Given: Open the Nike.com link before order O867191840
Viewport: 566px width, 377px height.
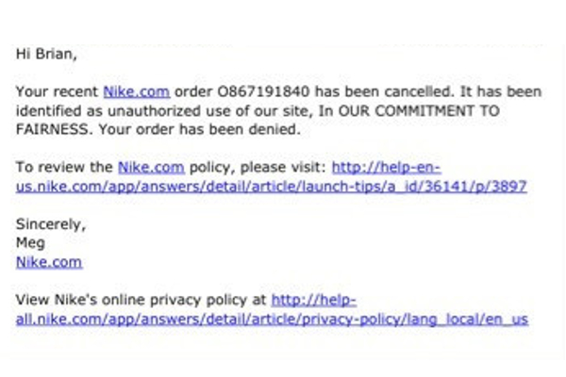Looking at the screenshot, I should tap(137, 91).
